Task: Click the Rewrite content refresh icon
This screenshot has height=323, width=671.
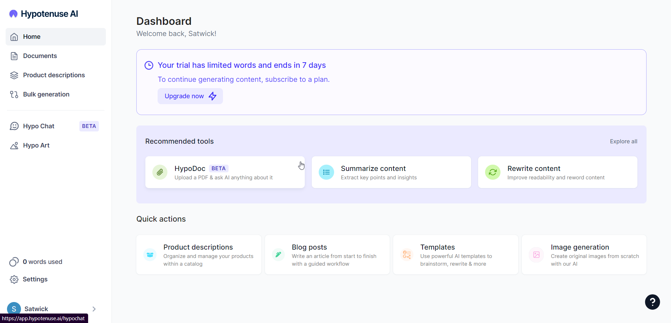Action: (x=492, y=172)
